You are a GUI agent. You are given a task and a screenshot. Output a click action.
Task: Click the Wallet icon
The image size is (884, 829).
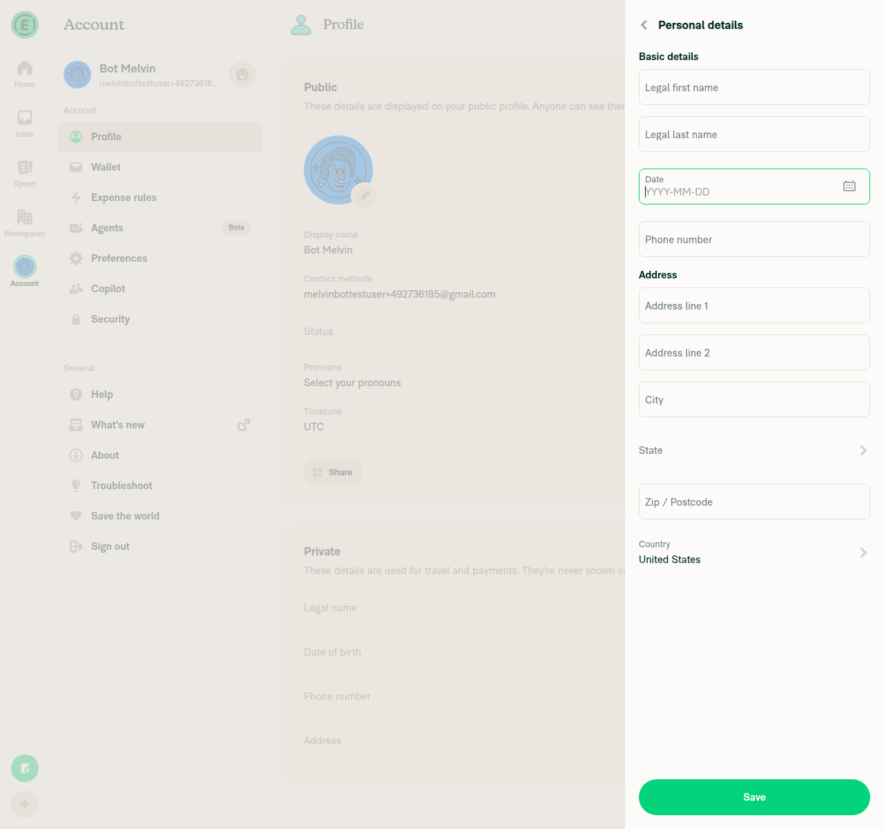76,167
